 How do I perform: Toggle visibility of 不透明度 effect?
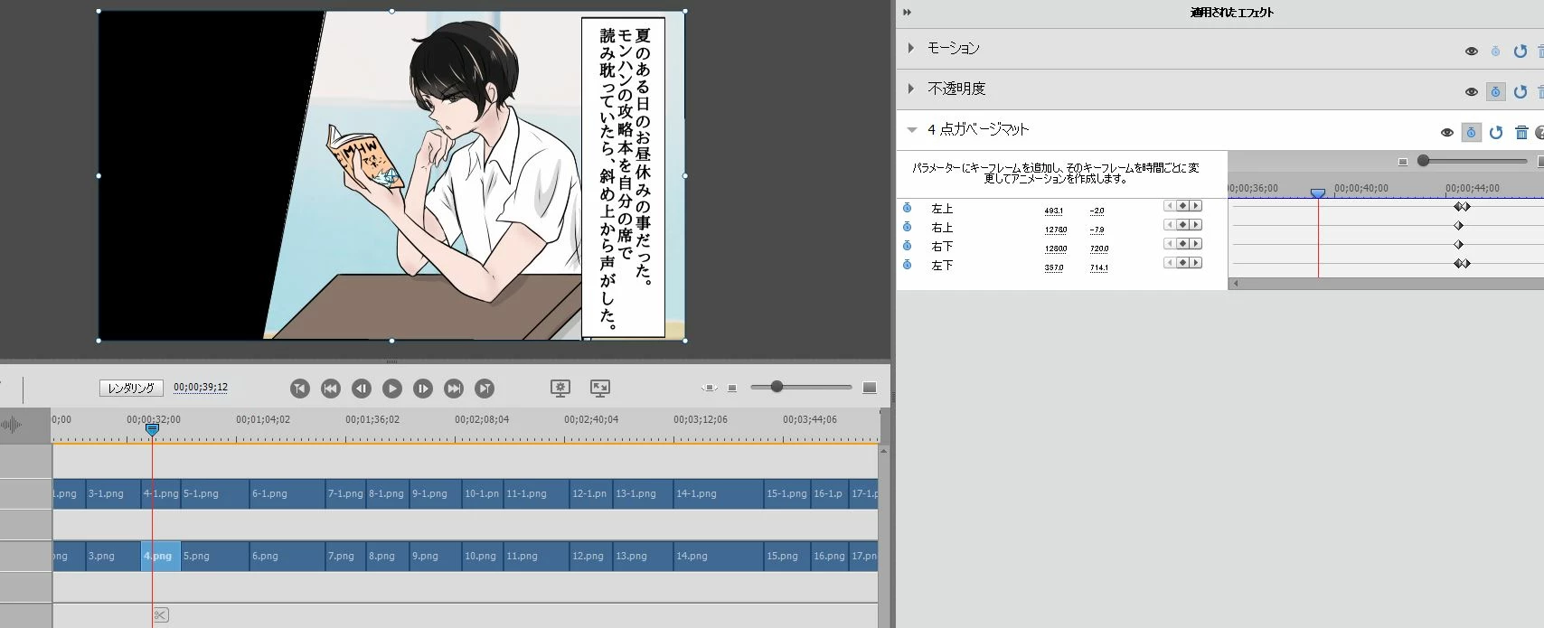click(x=1472, y=92)
